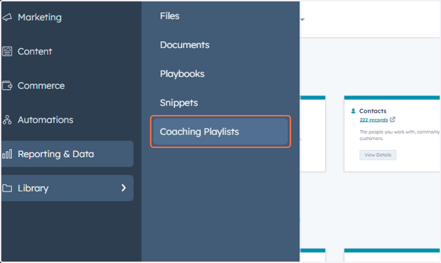Click View Details on Contacts card

click(x=378, y=155)
